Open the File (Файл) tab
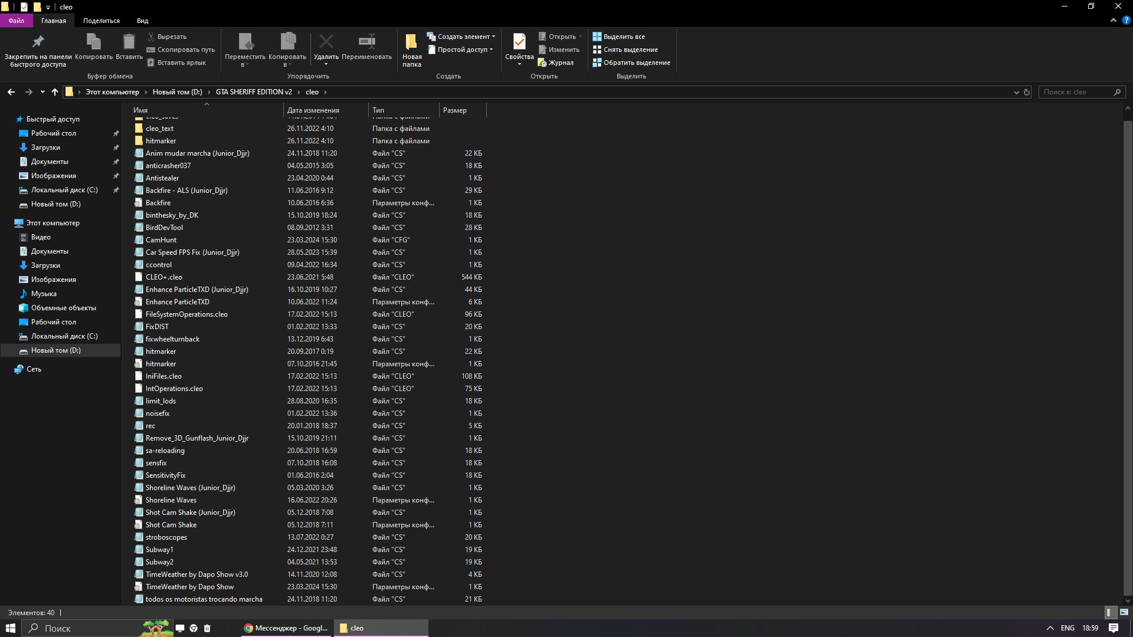 [17, 21]
